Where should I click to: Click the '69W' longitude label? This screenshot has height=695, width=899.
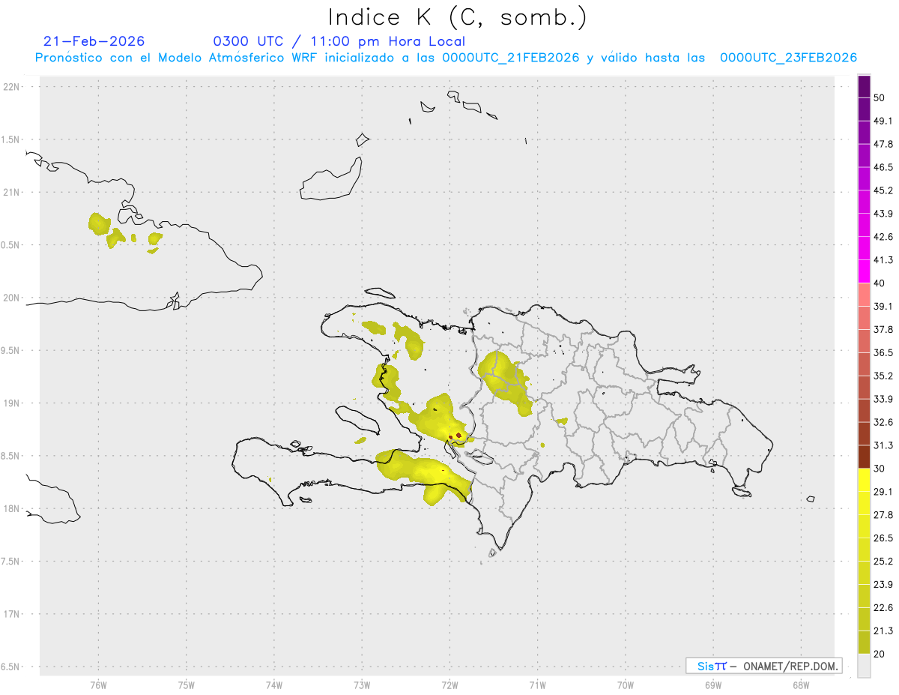coord(713,685)
